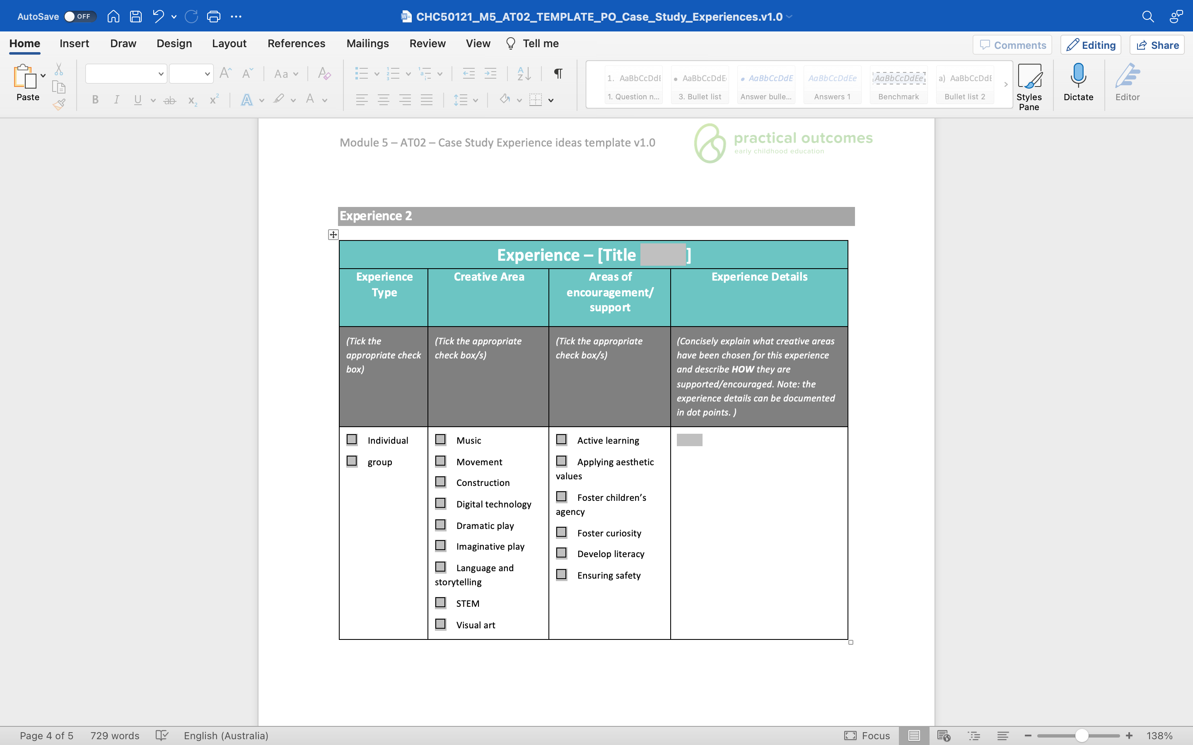Screen dimensions: 1193x745
Task: Tick the Active learning checkbox
Action: pos(562,439)
